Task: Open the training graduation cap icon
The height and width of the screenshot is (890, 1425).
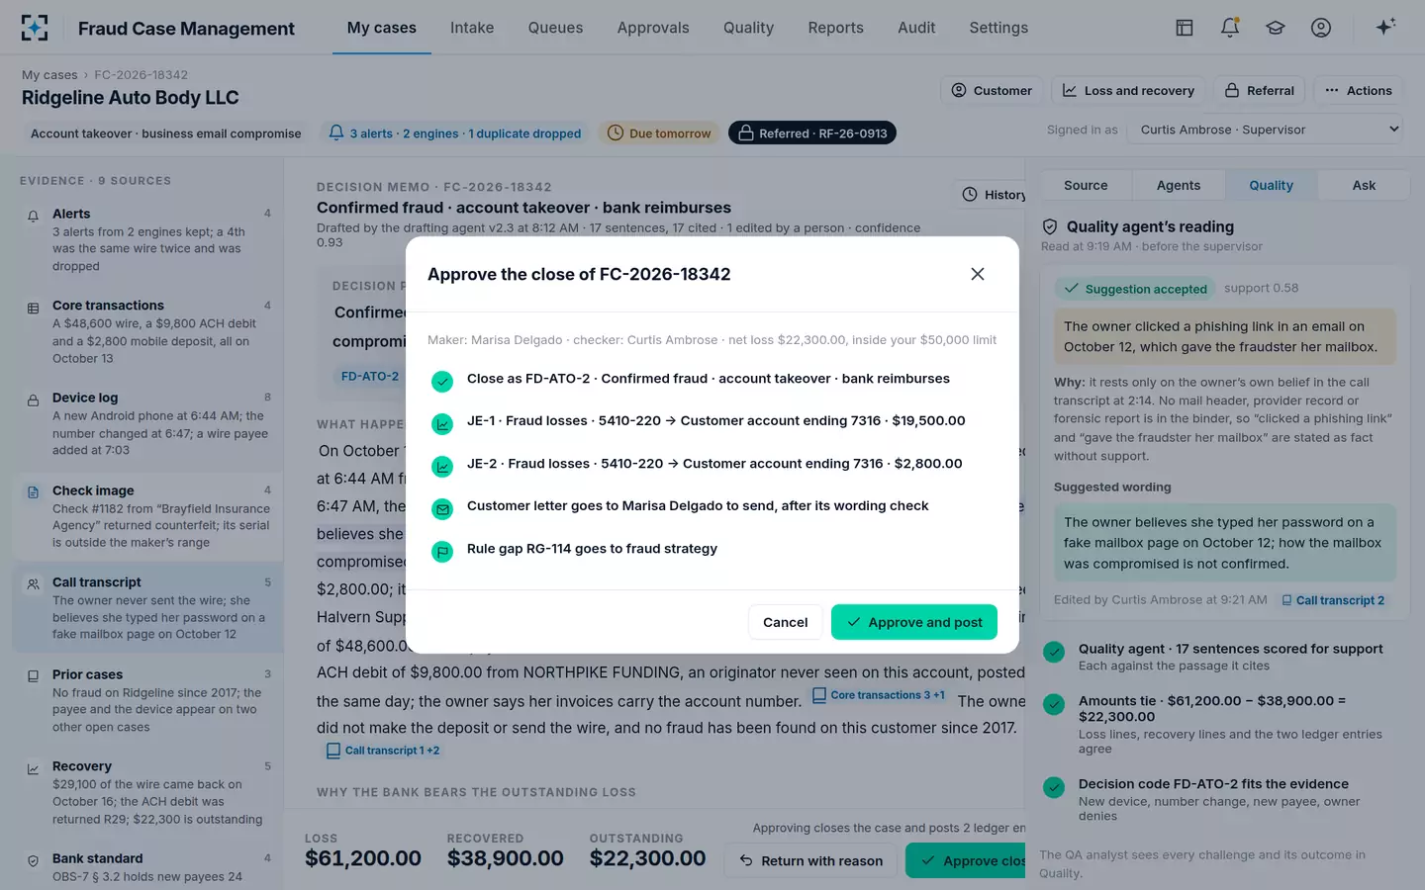Action: pos(1276,28)
